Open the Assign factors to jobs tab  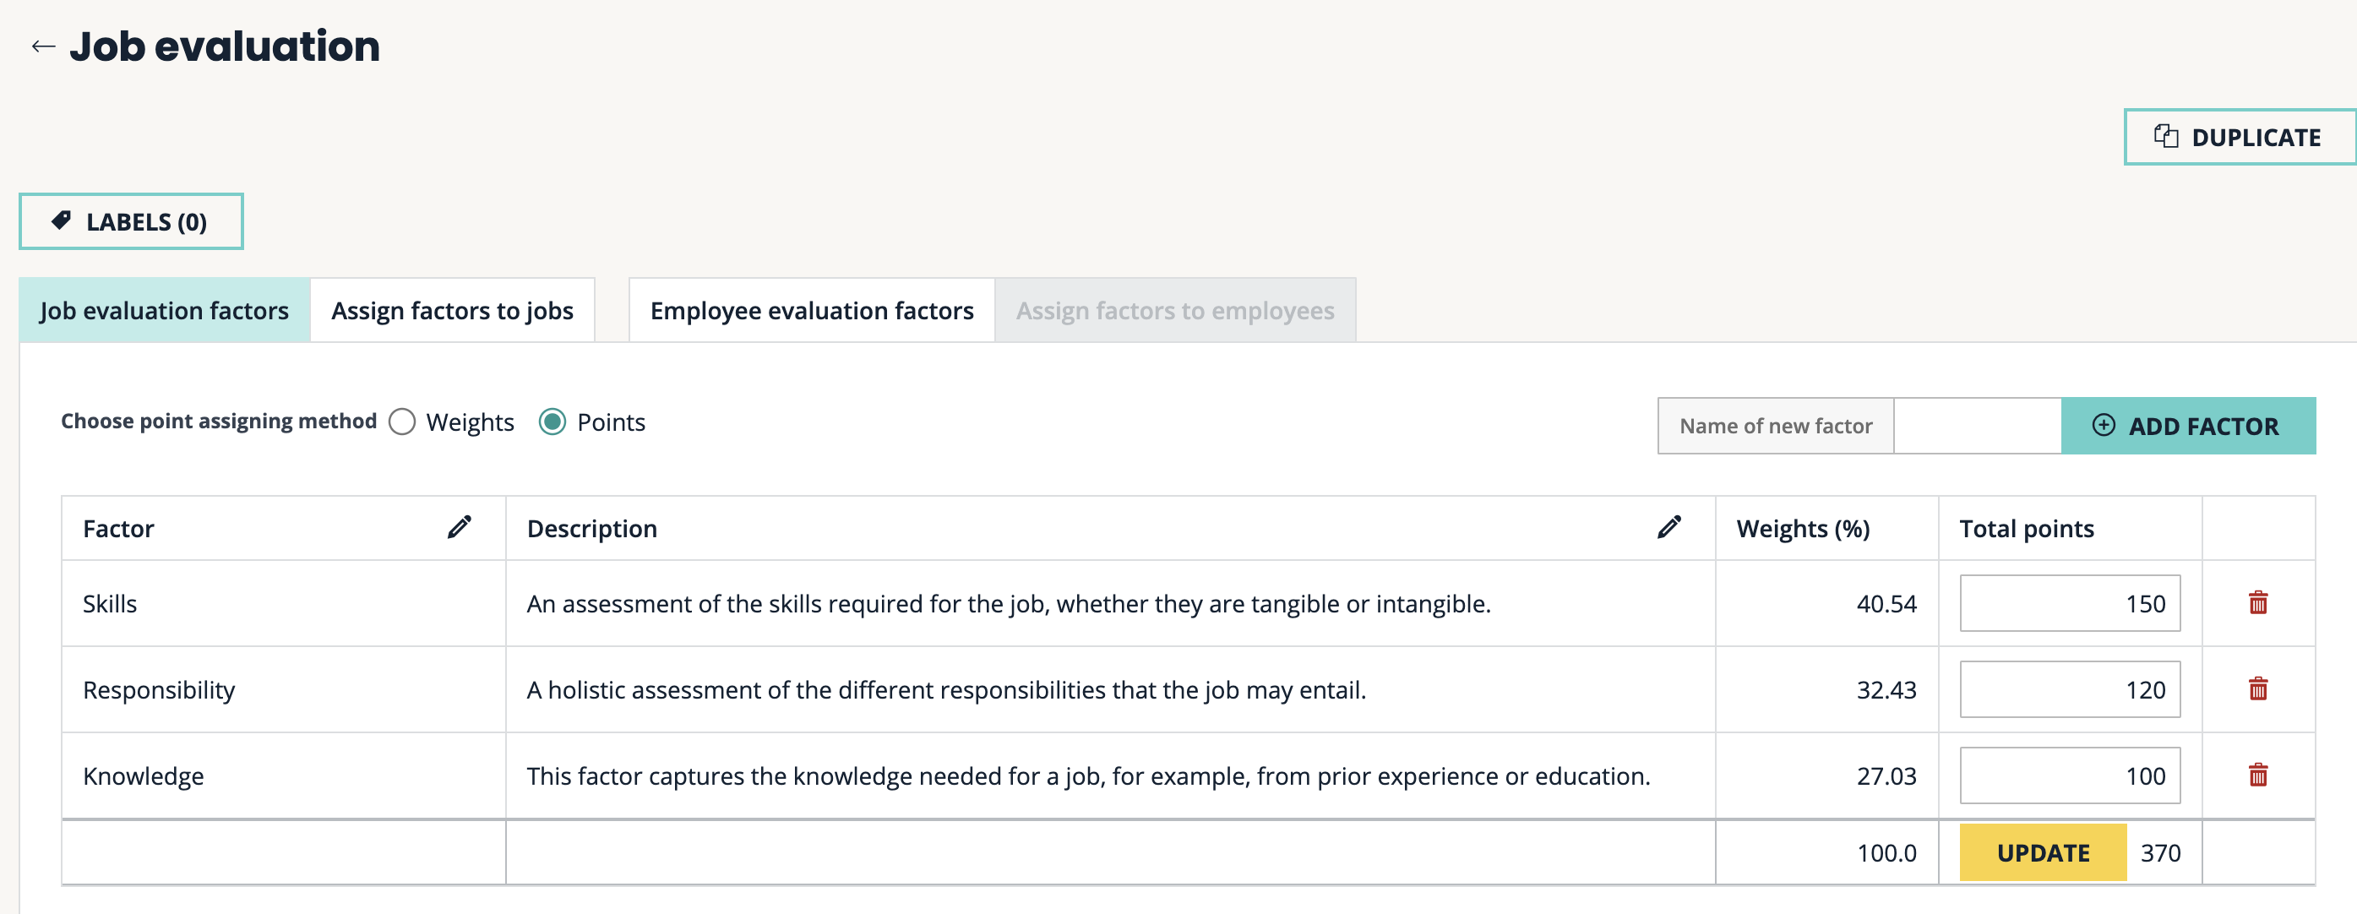pos(452,311)
